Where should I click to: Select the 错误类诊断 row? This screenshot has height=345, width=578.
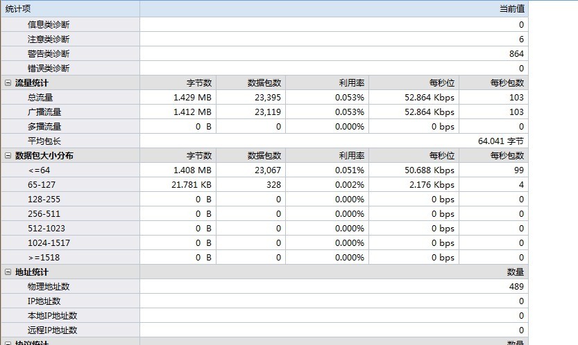tap(49, 69)
